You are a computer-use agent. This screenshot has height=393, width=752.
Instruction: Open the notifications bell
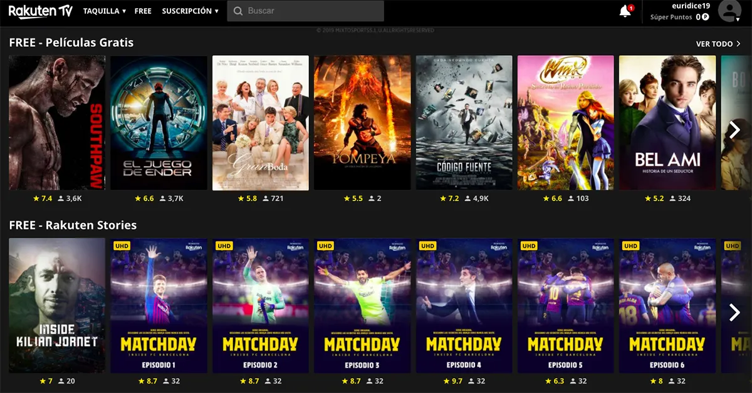point(625,12)
